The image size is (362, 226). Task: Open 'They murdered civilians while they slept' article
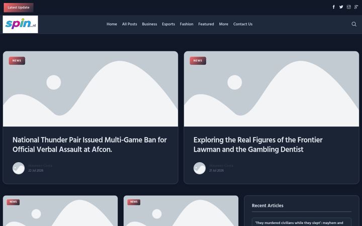299,223
